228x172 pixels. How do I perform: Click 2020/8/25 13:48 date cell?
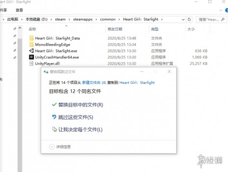point(122,38)
